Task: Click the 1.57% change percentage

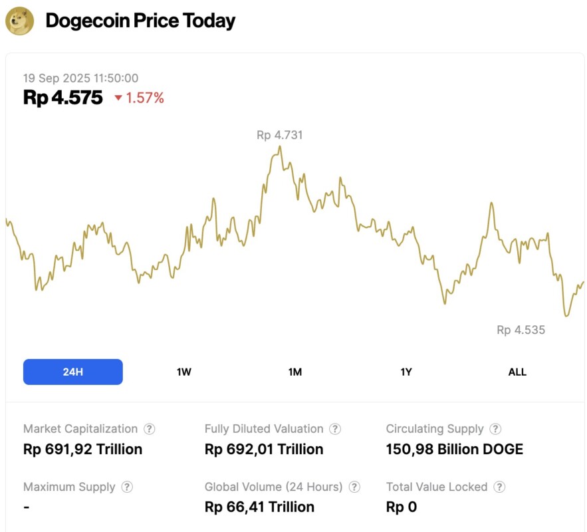Action: (145, 98)
